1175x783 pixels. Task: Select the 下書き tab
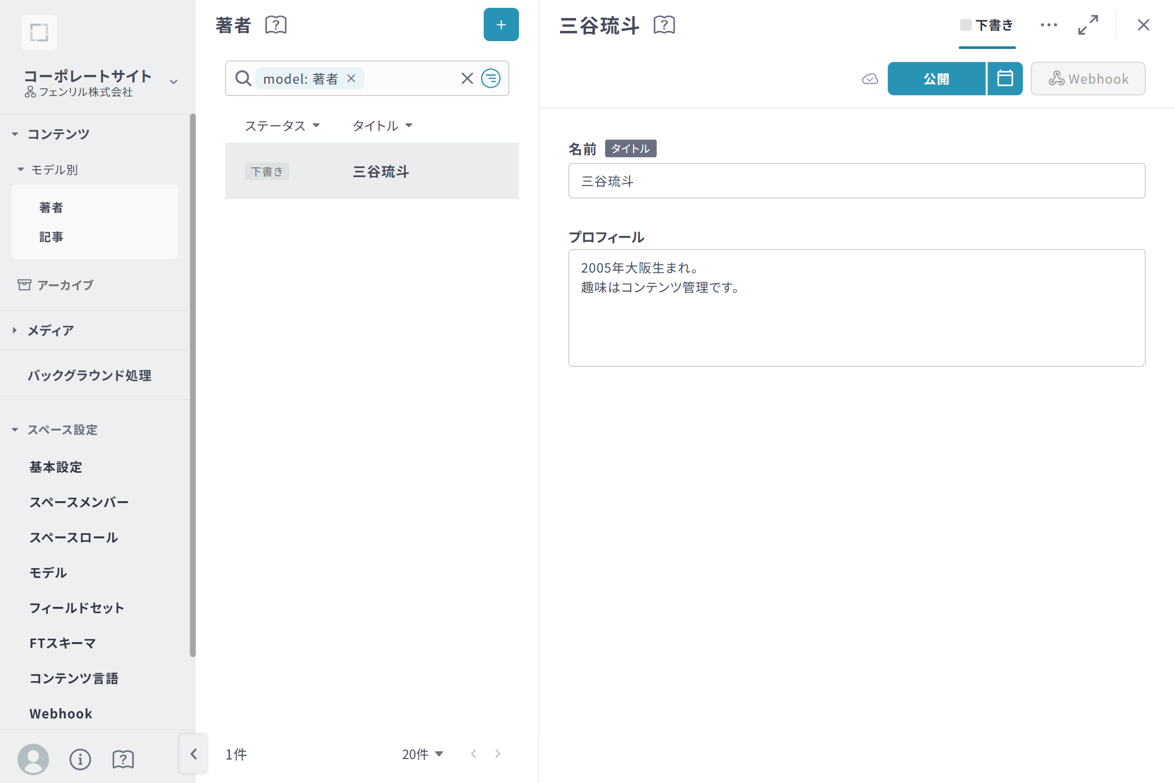pos(987,25)
